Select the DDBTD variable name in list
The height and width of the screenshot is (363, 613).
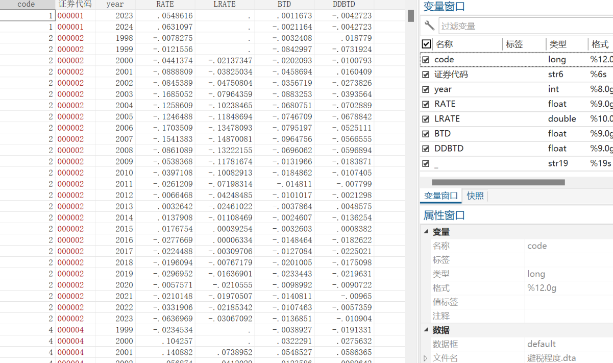449,149
